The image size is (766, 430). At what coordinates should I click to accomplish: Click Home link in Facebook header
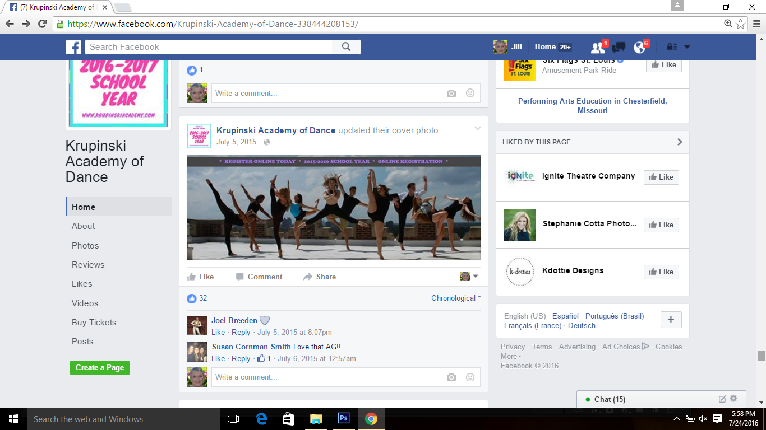click(545, 47)
